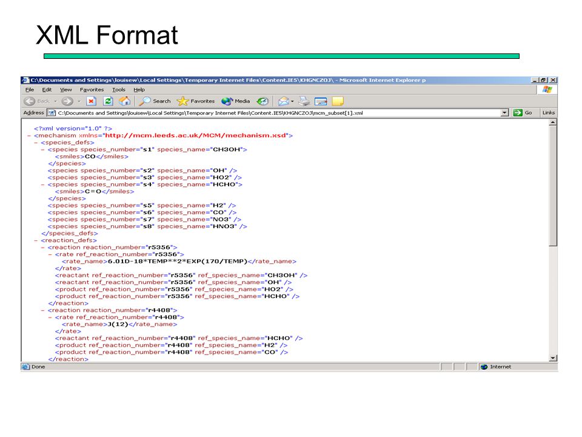Image resolution: width=582 pixels, height=437 pixels.
Task: Click the smiles value C=O line
Action: (95, 192)
